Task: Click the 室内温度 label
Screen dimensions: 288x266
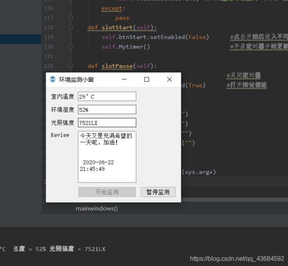Action: tap(62, 96)
